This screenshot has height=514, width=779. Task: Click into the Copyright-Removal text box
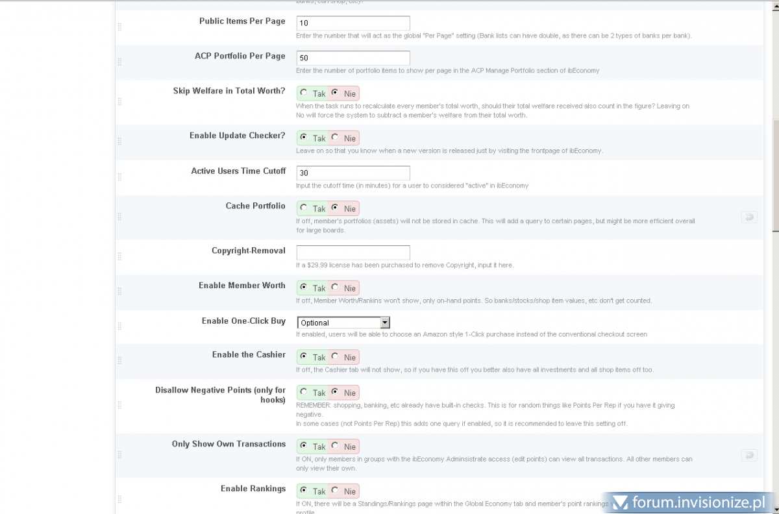(353, 252)
